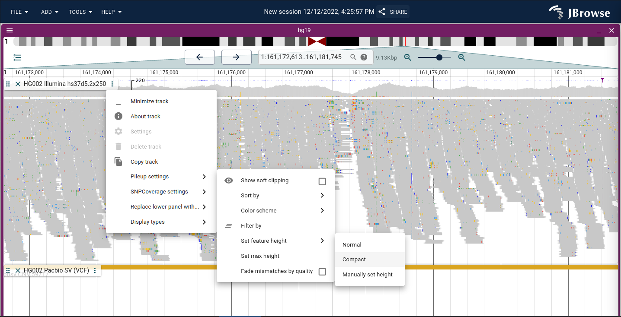
Task: Select Normal feature height
Action: [370, 245]
